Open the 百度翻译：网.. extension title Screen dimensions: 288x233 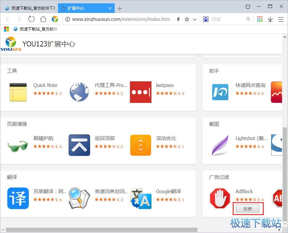[50, 192]
